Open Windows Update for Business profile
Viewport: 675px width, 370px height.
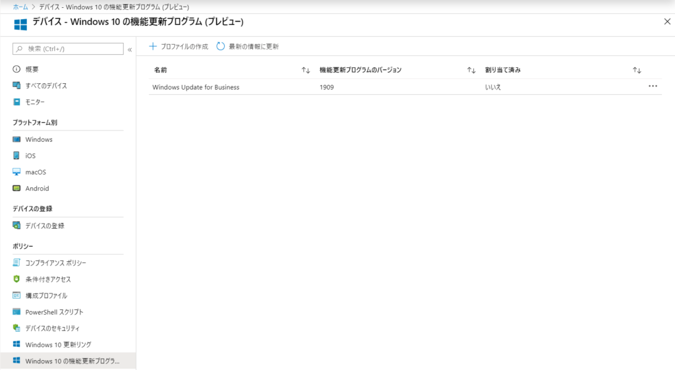(x=196, y=87)
